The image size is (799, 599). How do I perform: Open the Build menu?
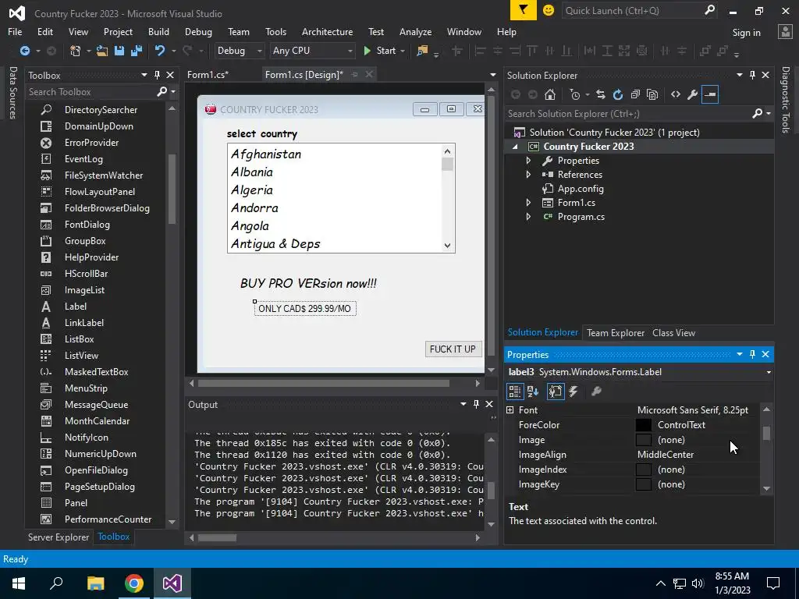pos(158,31)
